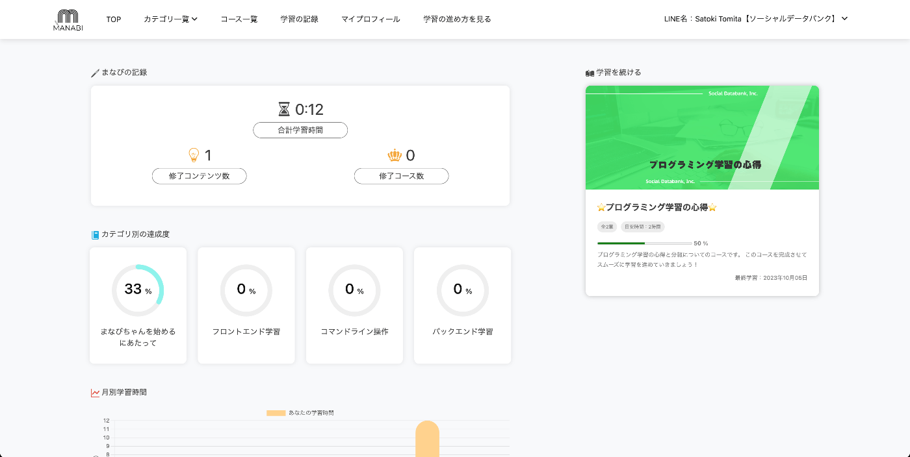The width and height of the screenshot is (910, 457).
Task: Click the 最終学習：2023年10月05日 text
Action: [771, 278]
